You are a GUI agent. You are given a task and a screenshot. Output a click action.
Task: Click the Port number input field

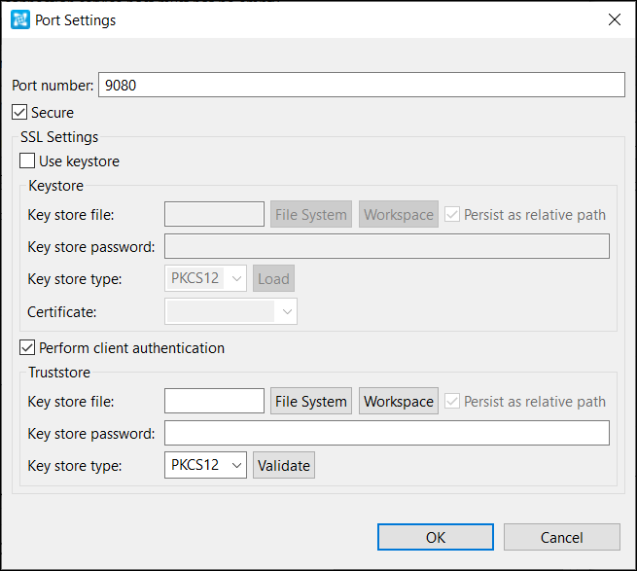pos(362,85)
